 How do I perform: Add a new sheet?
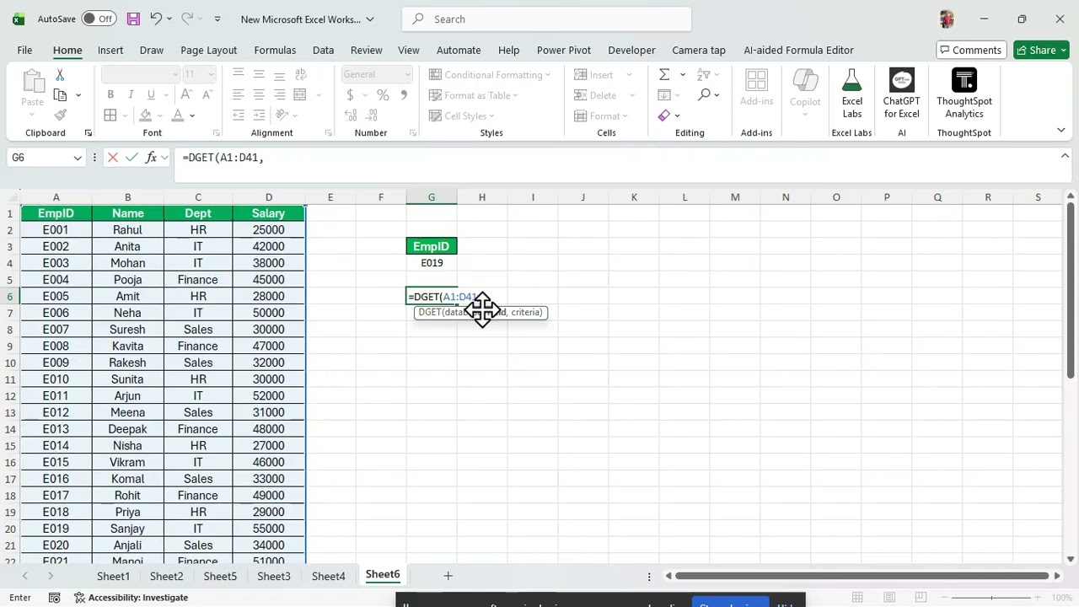pos(448,576)
